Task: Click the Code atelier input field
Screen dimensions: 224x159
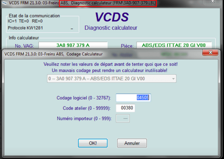Action: pos(125,108)
